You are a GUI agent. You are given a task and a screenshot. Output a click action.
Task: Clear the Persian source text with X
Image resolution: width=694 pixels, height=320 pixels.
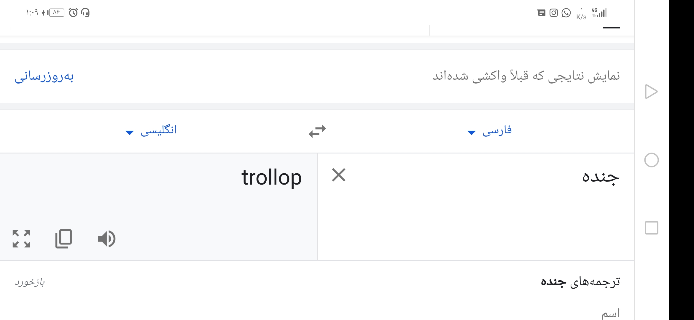[x=339, y=175]
